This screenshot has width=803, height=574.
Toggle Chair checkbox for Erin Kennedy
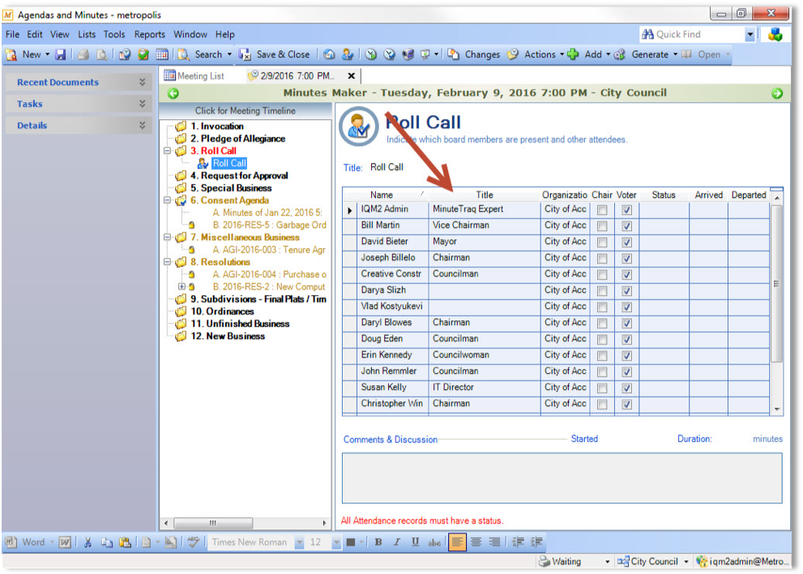[x=602, y=356]
